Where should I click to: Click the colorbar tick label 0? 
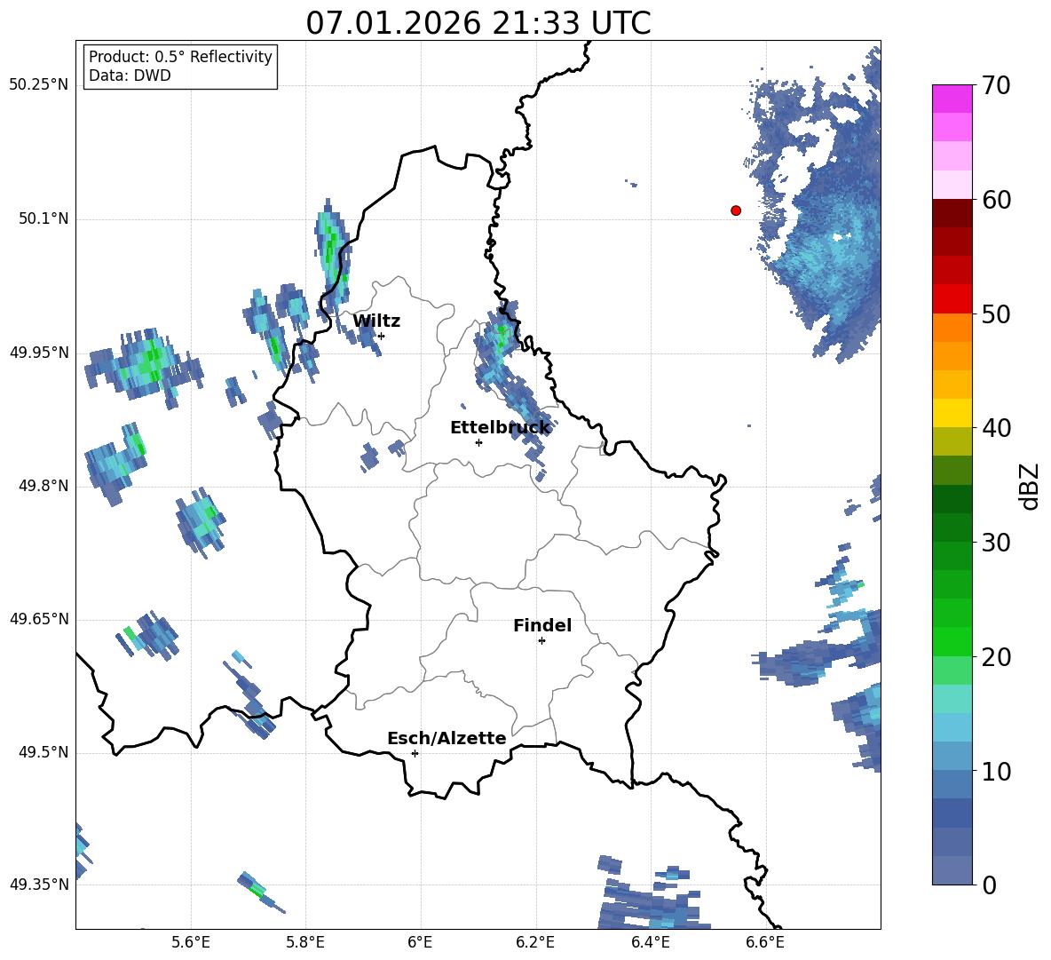pyautogui.click(x=989, y=885)
